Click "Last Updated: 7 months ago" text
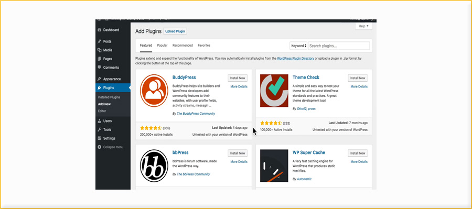 (348, 123)
